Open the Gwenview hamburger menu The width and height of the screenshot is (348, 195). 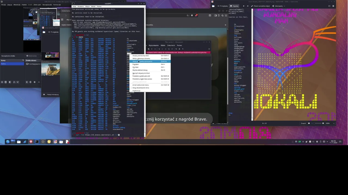pyautogui.click(x=333, y=6)
